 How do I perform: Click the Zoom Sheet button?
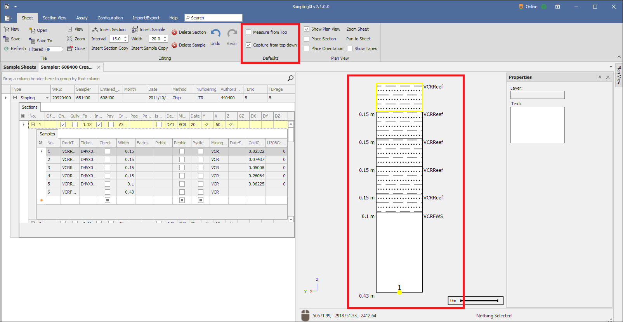click(x=357, y=29)
